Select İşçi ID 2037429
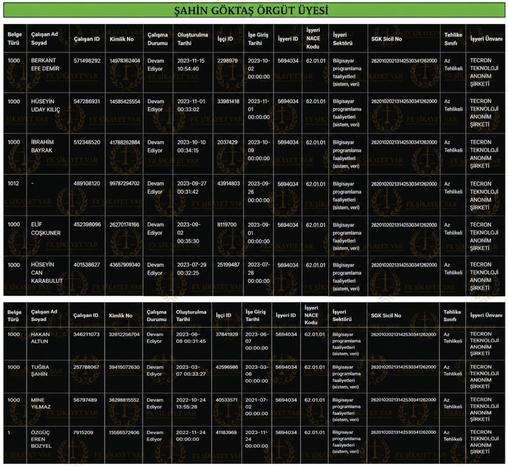 point(227,143)
